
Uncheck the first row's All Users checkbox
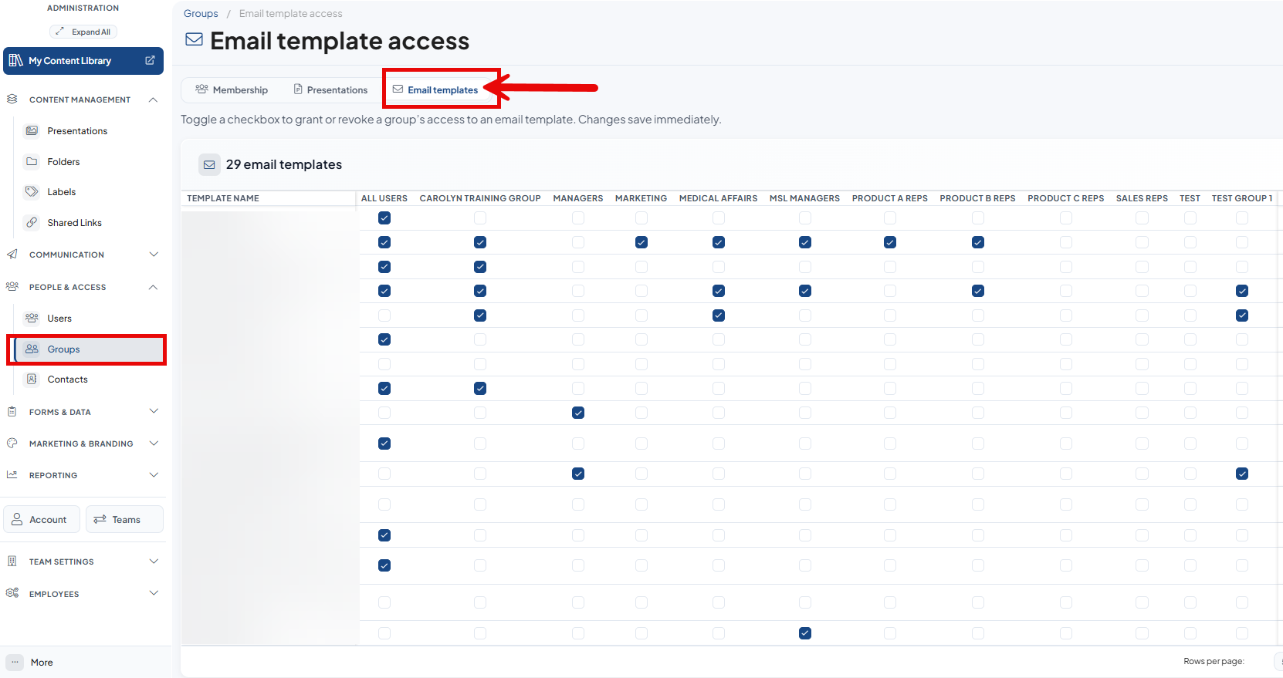coord(384,218)
